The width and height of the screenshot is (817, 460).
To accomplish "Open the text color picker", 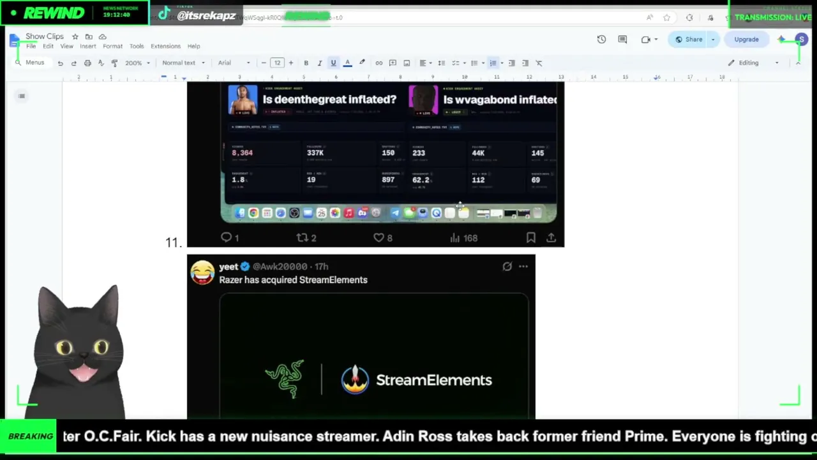I will click(x=348, y=63).
